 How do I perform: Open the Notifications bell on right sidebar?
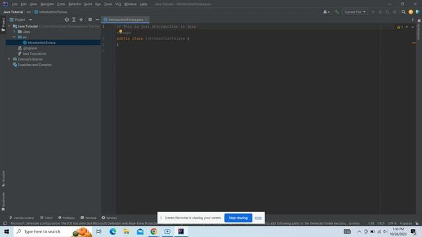pyautogui.click(x=419, y=20)
